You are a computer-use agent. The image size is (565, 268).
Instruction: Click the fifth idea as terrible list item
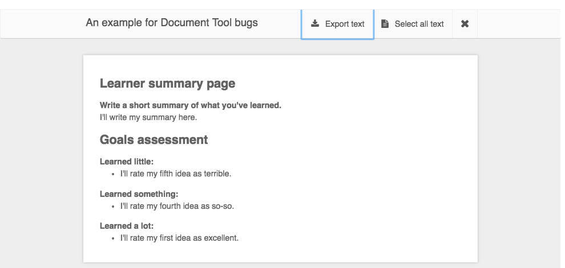tap(176, 174)
